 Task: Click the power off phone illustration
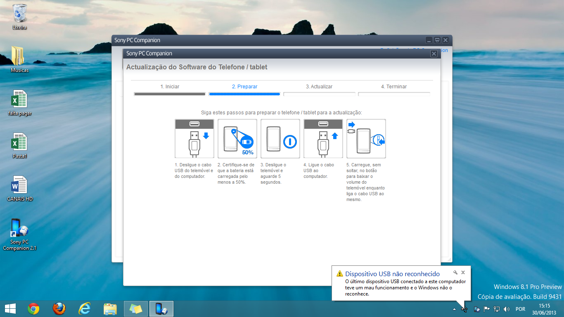click(x=280, y=139)
